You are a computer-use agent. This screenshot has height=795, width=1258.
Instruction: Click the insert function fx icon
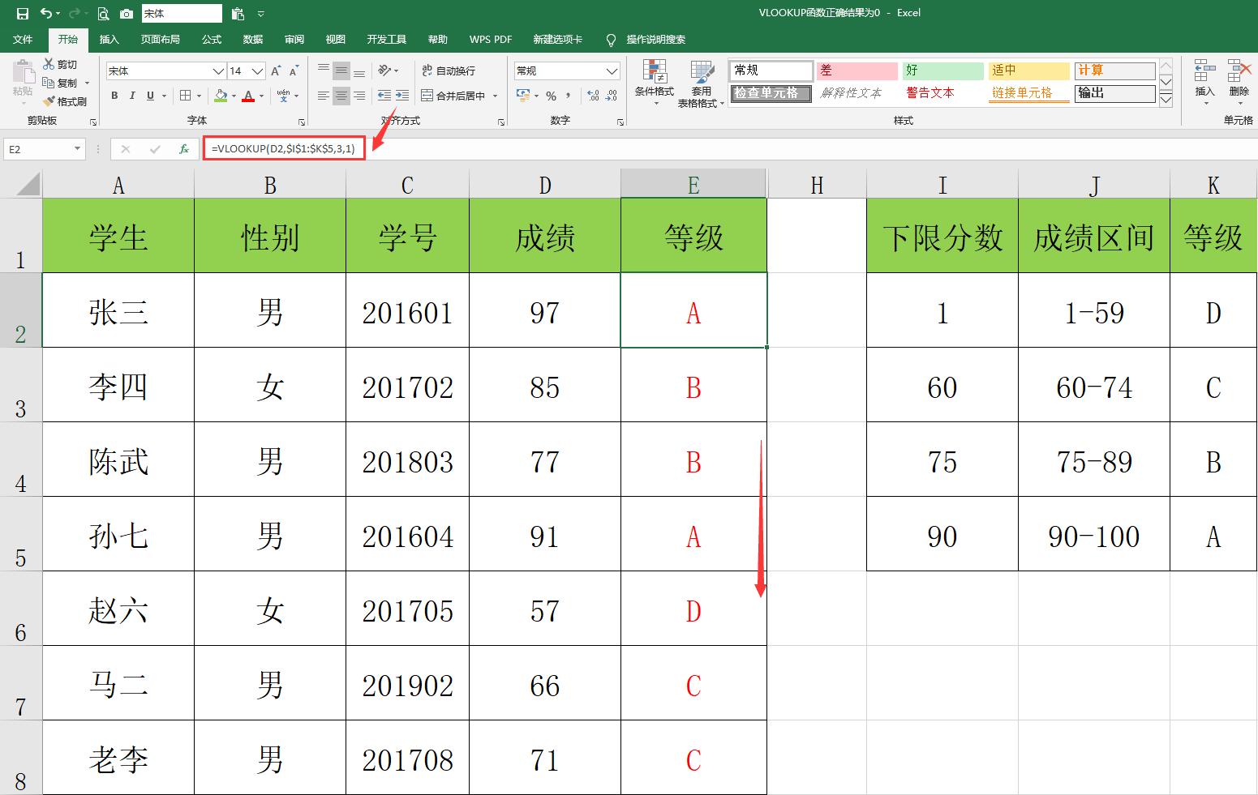pyautogui.click(x=184, y=149)
